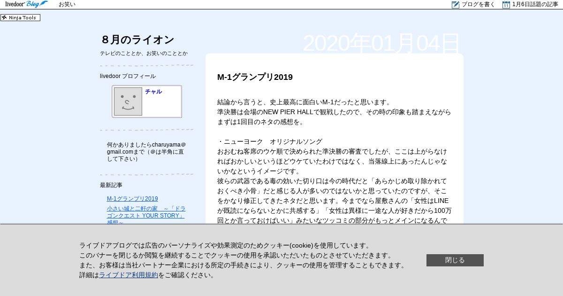
Task: Close the cookie banner with 閉じる
Action: (455, 260)
